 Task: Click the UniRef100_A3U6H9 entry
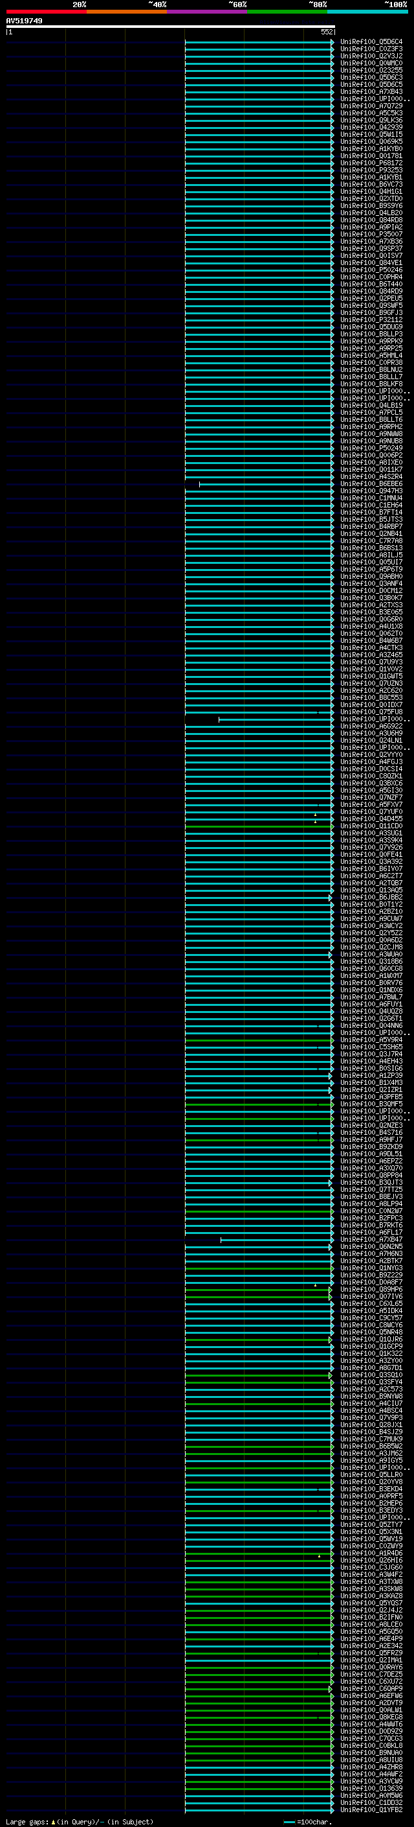(371, 734)
